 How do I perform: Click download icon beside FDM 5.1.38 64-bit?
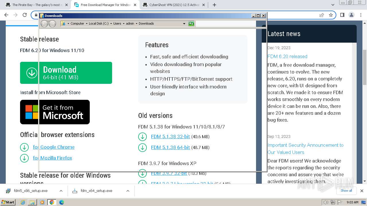coord(142,148)
